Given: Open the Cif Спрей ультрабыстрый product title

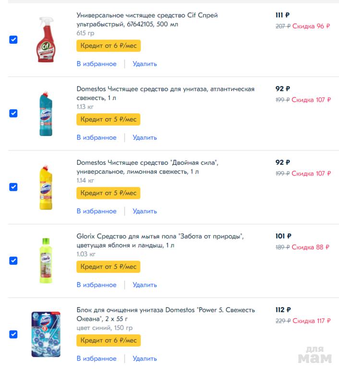Looking at the screenshot, I should click(x=147, y=20).
